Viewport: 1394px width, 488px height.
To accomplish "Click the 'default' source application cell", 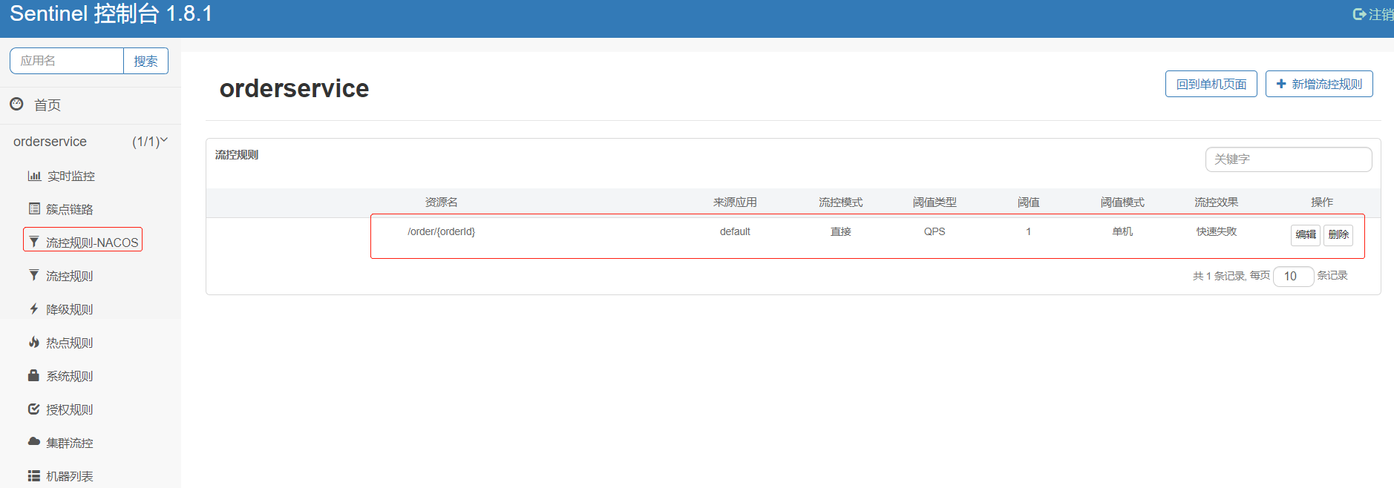I will pyautogui.click(x=735, y=231).
